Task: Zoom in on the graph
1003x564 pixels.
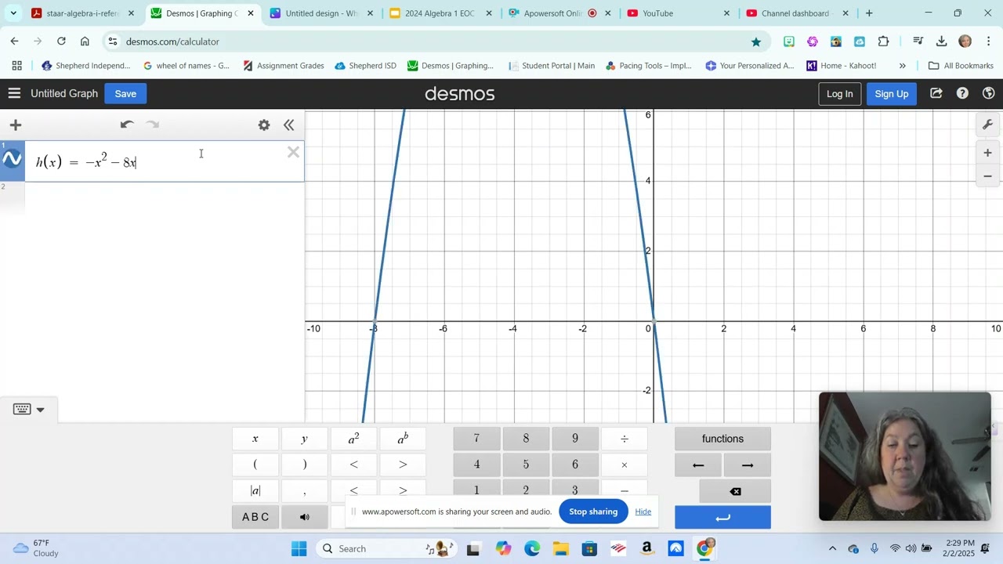Action: pos(987,153)
